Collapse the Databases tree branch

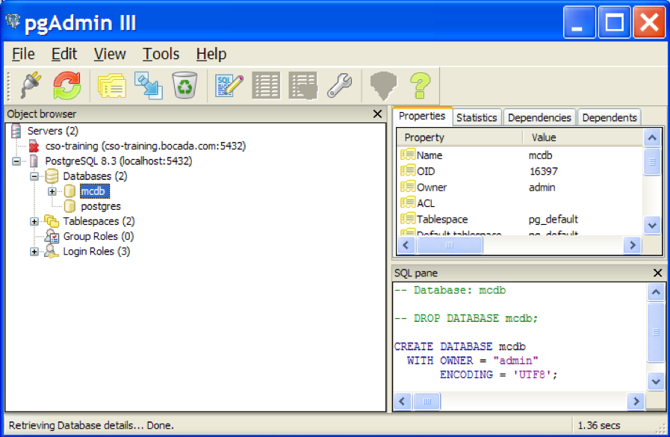[34, 176]
